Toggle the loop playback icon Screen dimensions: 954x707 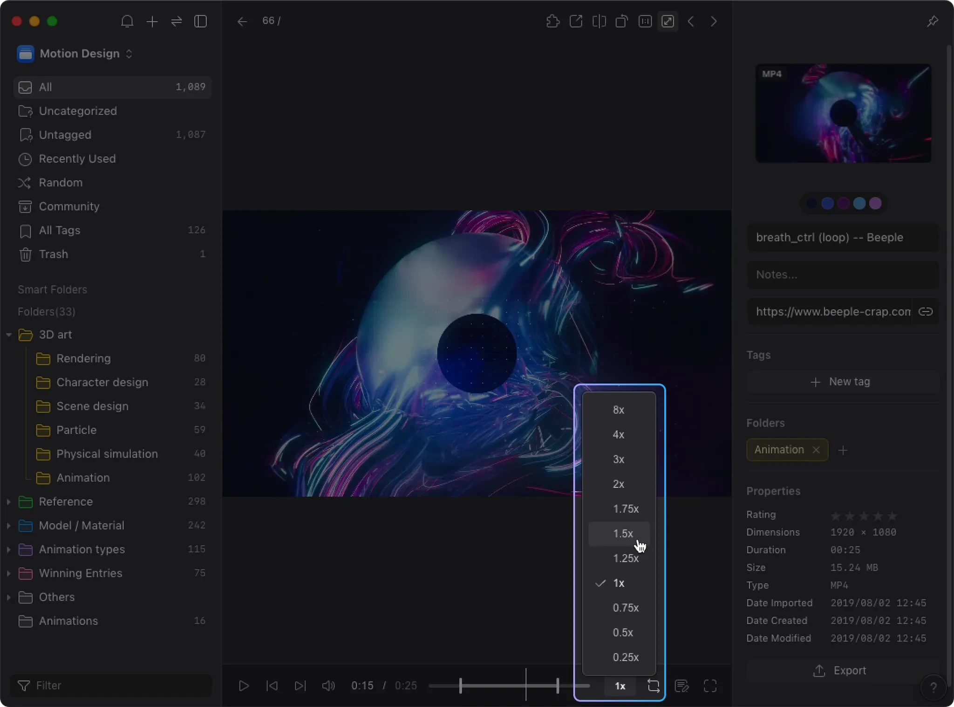point(653,686)
